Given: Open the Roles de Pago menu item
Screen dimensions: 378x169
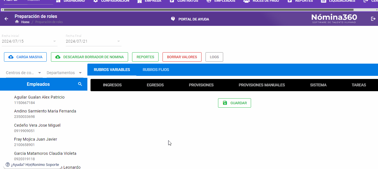Looking at the screenshot, I should [261, 1].
